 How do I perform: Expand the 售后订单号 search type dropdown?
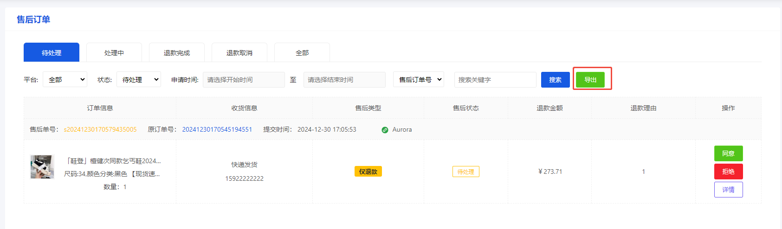(x=419, y=80)
